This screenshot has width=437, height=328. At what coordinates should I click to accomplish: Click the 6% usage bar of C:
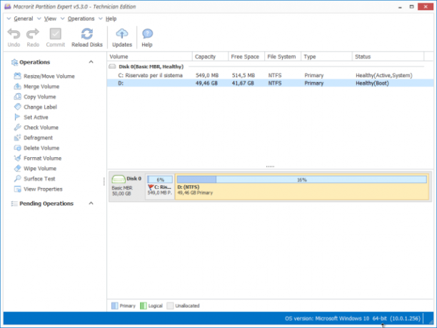[x=160, y=179]
